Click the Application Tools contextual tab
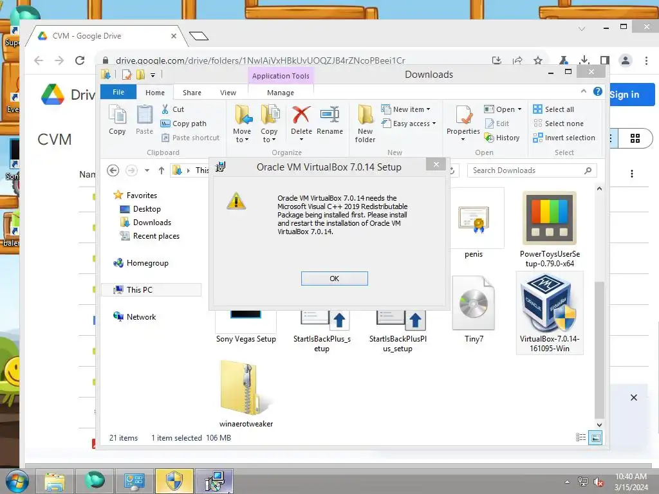Viewport: 659px width, 494px height. point(281,76)
